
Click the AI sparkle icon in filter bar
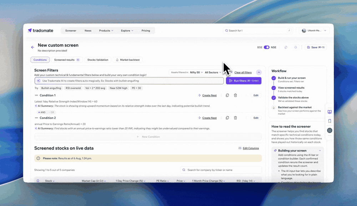[39, 81]
